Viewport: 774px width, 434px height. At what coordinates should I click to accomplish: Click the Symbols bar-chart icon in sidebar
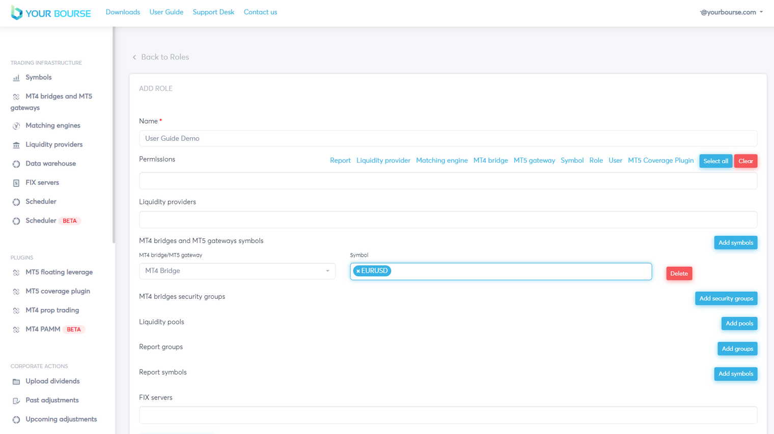(x=16, y=78)
